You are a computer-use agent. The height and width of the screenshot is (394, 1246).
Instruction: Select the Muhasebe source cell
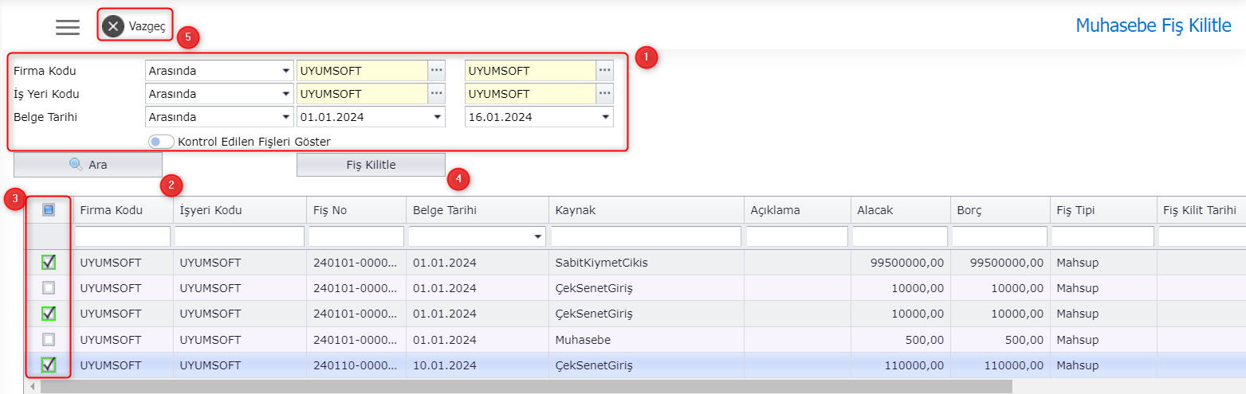point(646,339)
